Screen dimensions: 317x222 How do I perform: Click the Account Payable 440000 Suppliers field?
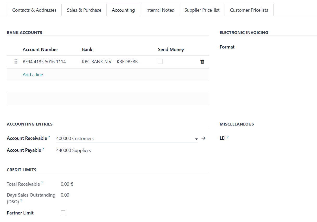pyautogui.click(x=73, y=150)
